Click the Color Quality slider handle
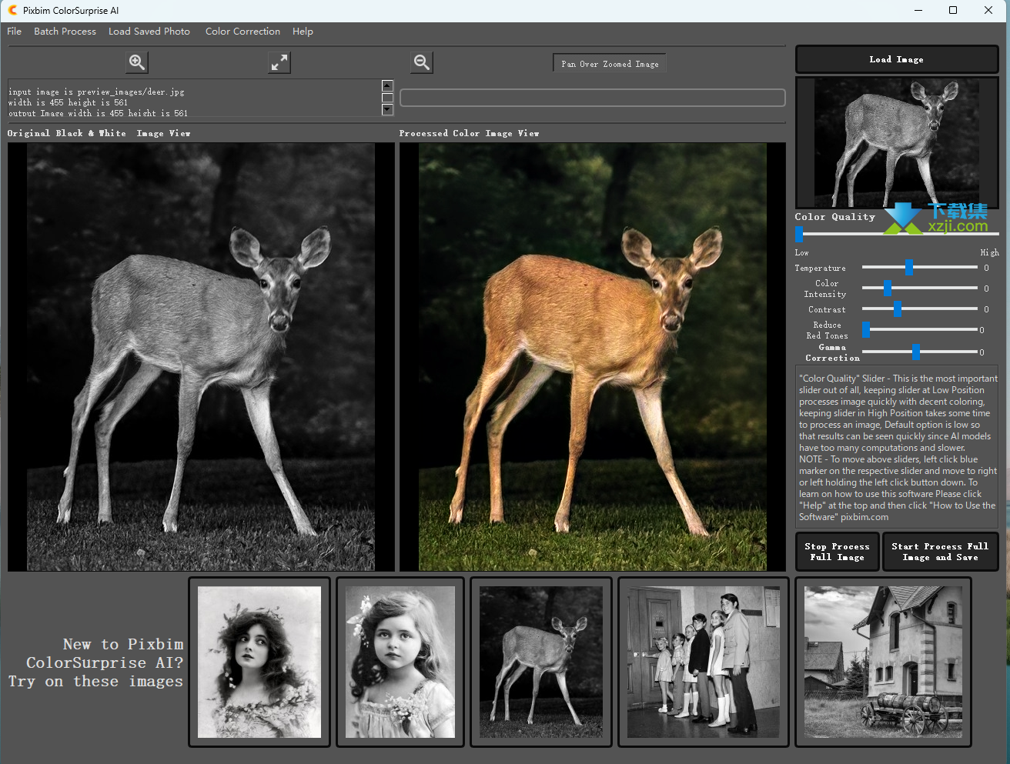Screen dimensions: 1010x764 pyautogui.click(x=799, y=234)
